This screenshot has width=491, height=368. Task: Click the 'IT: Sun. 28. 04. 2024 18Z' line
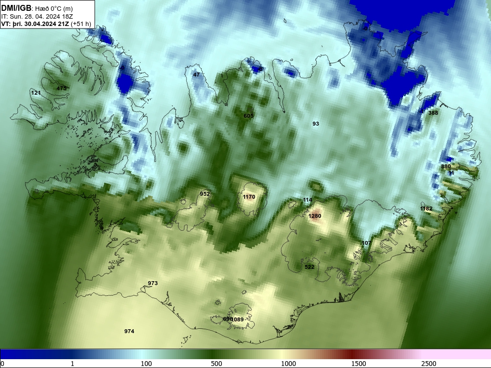click(x=37, y=17)
